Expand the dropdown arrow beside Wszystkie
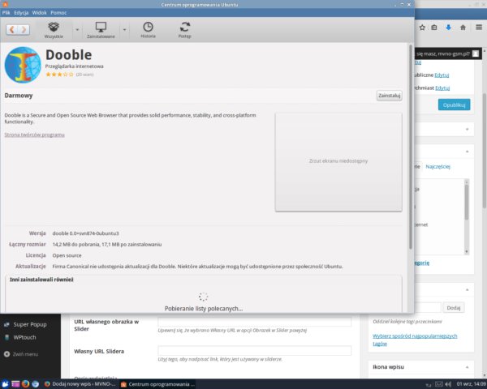The width and height of the screenshot is (487, 389). click(x=77, y=30)
